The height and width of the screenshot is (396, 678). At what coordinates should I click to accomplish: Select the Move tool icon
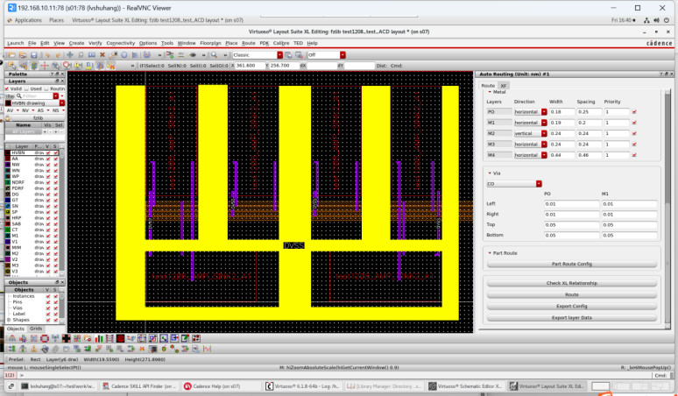69,55
